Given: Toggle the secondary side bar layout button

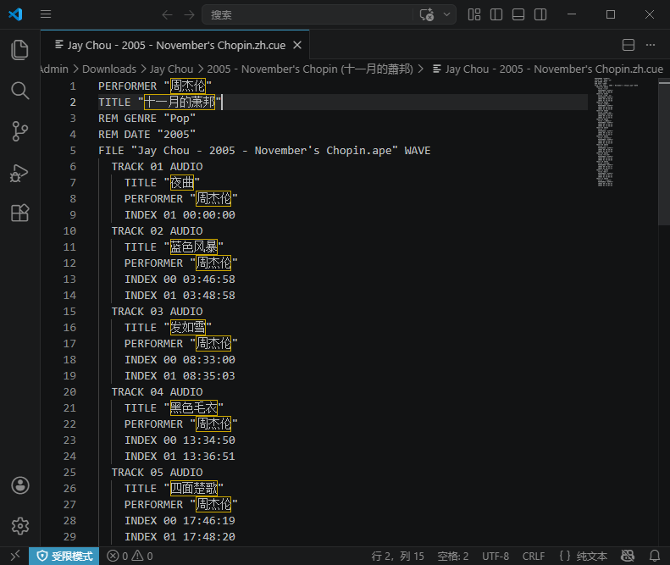Looking at the screenshot, I should [x=540, y=14].
